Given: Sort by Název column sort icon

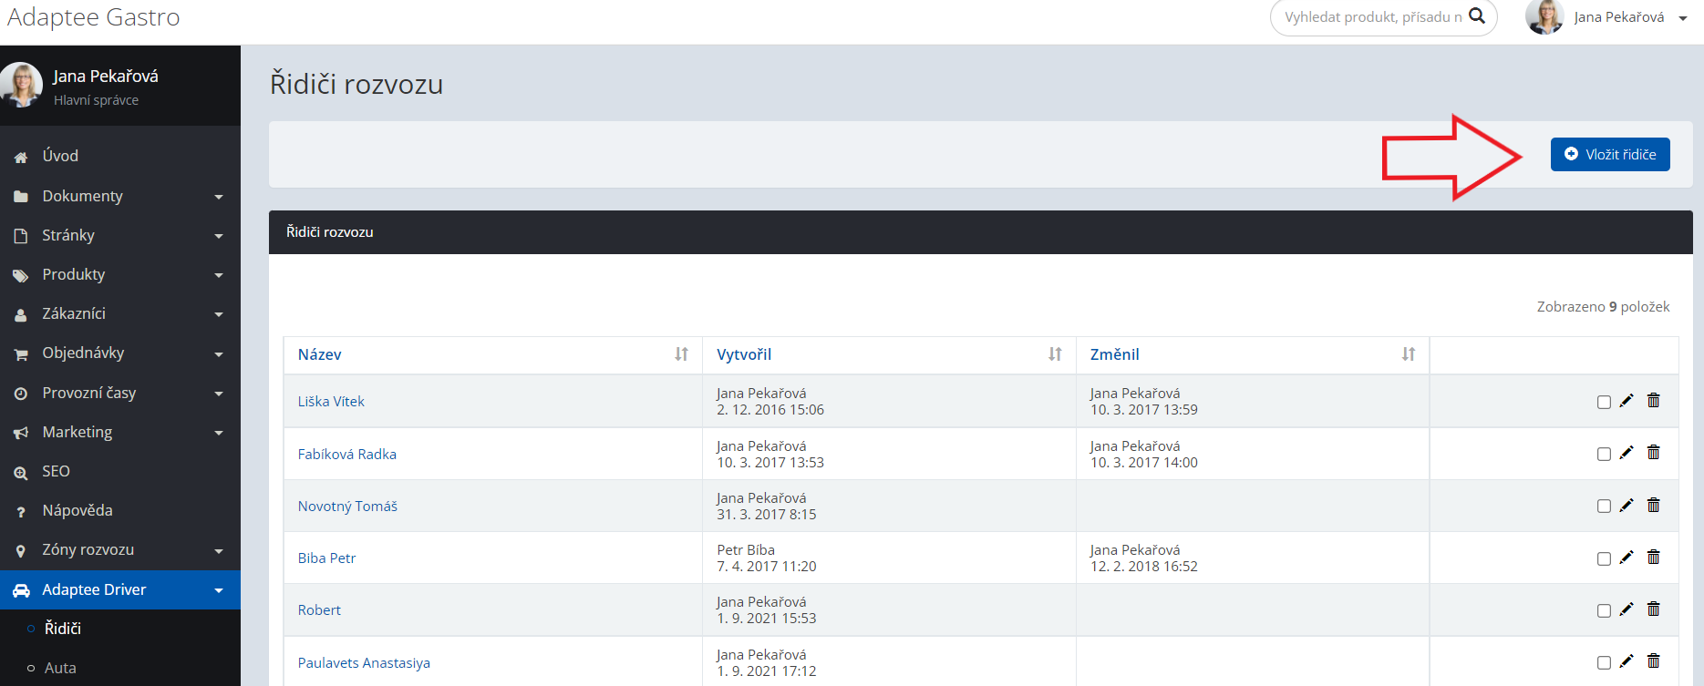Looking at the screenshot, I should 681,354.
